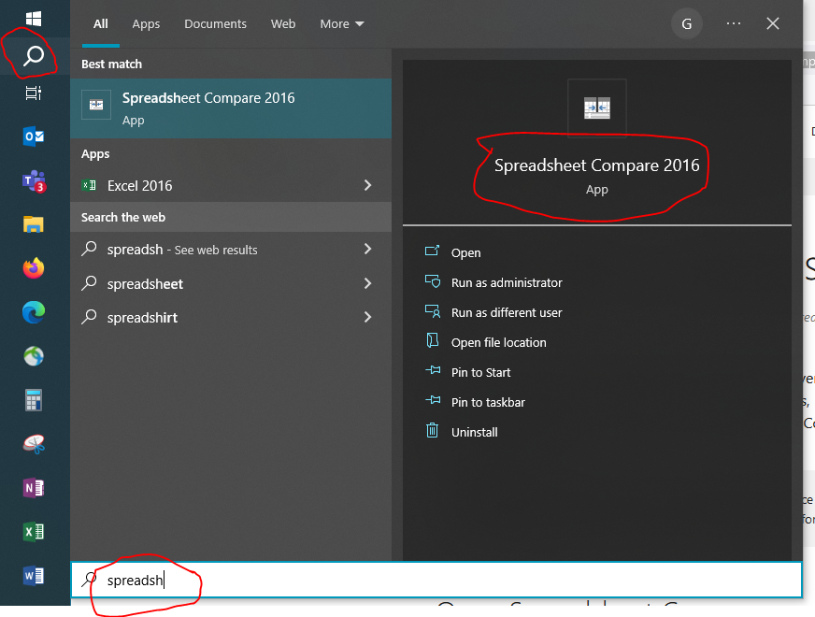Open the More filter dropdown
815x617 pixels.
pos(342,24)
